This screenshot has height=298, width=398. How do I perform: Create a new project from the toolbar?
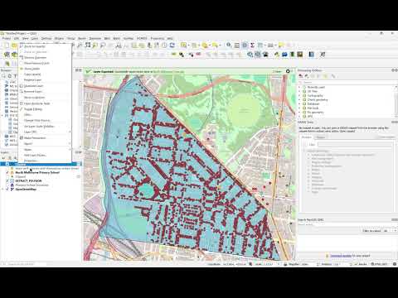click(x=7, y=46)
